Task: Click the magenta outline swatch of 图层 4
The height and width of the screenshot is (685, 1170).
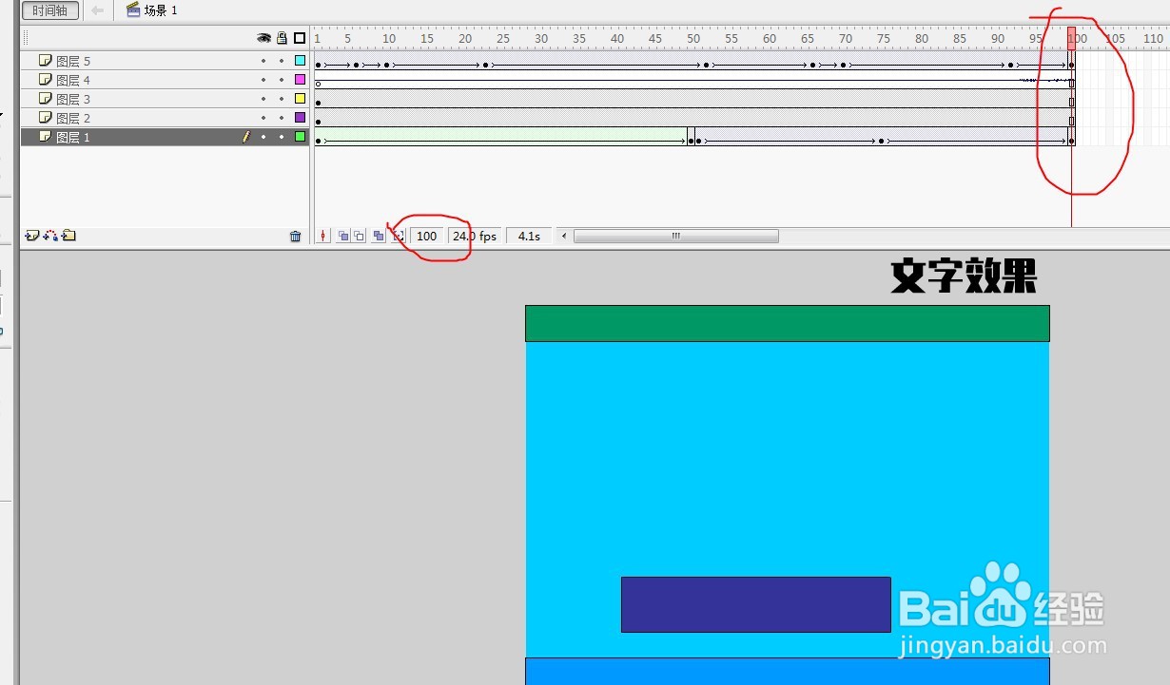Action: (300, 80)
